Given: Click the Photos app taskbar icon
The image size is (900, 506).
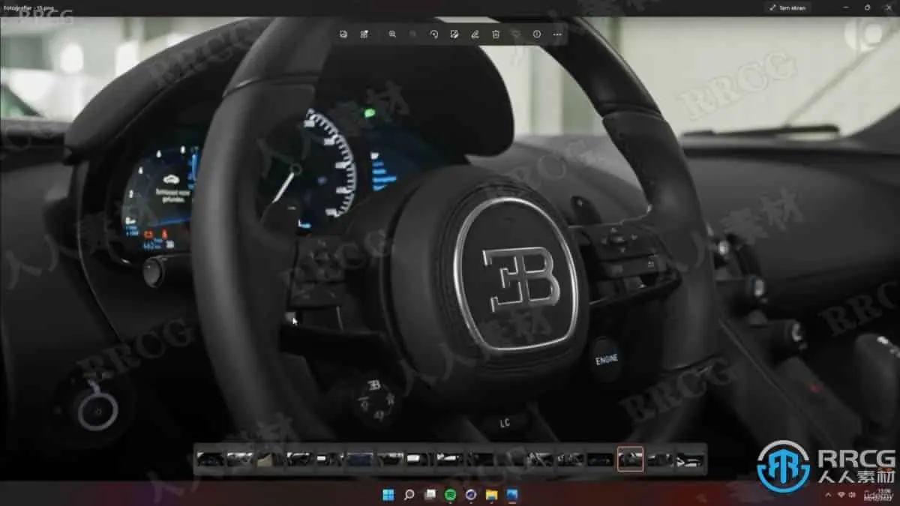Looking at the screenshot, I should (512, 495).
